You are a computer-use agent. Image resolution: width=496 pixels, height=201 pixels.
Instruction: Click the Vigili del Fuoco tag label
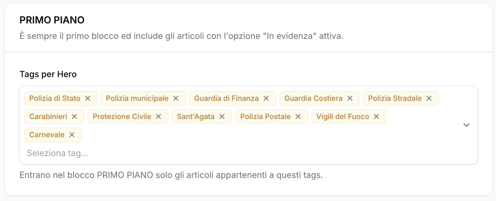pyautogui.click(x=343, y=117)
